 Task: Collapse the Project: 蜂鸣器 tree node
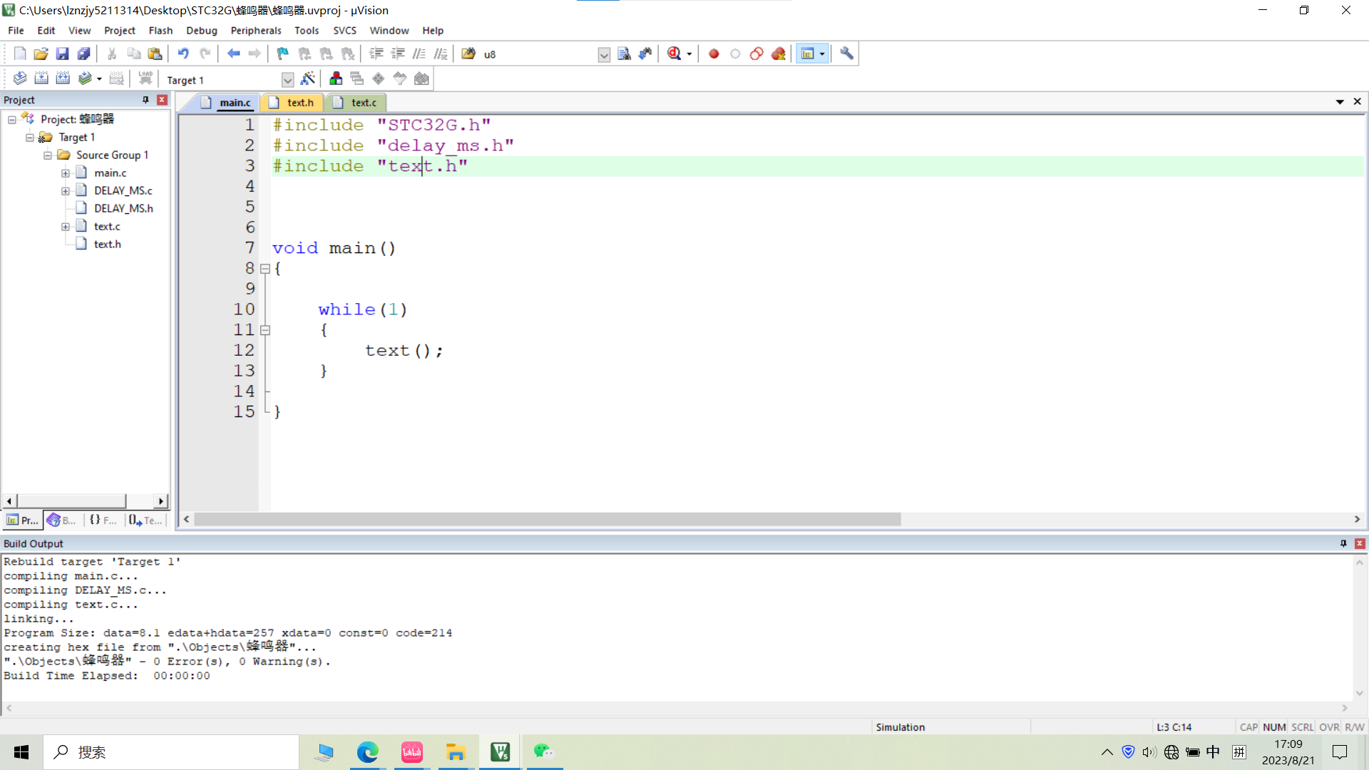(x=12, y=120)
